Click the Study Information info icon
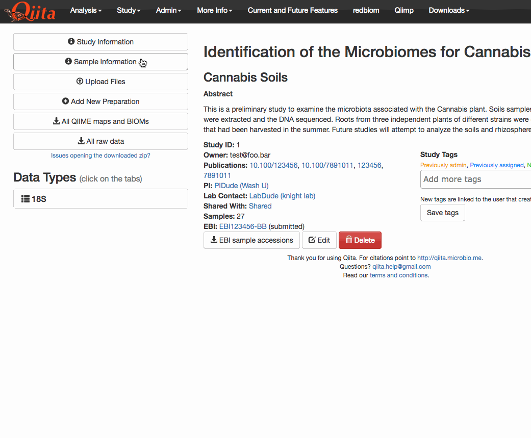The image size is (531, 438). 71,42
